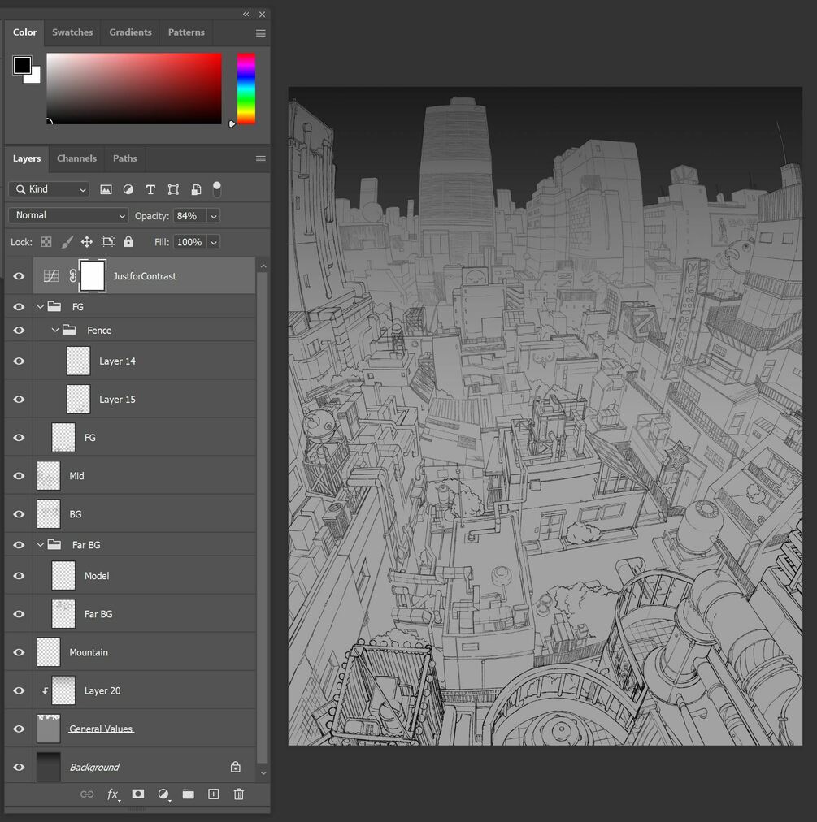Lock image pixels brush icon
817x822 pixels.
[67, 242]
